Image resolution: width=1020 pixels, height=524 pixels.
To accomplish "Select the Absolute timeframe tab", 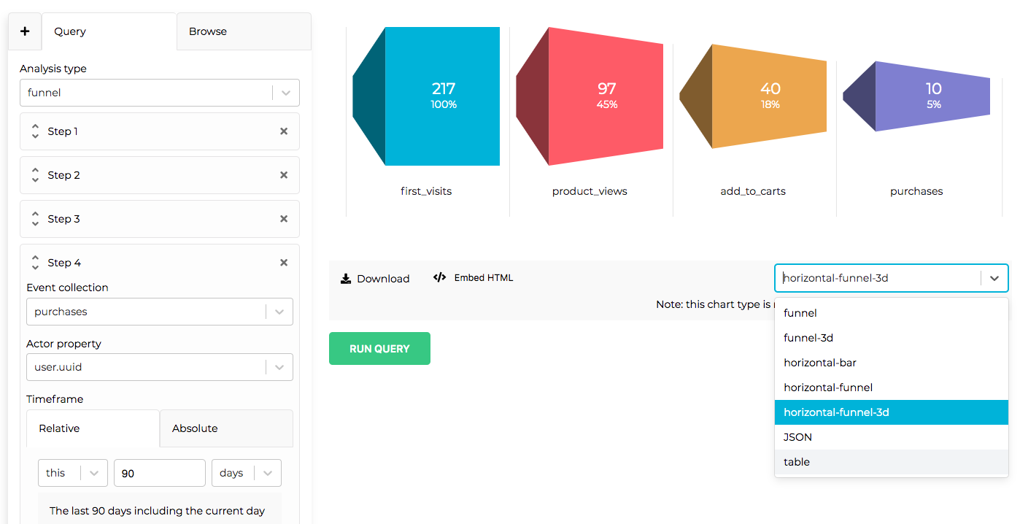I will point(194,428).
